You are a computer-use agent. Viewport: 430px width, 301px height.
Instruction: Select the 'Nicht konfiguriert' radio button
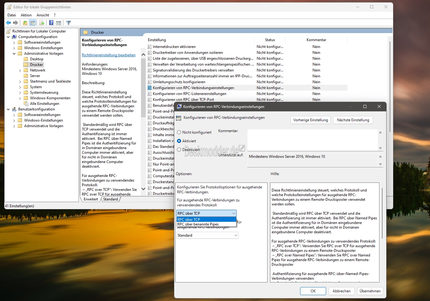tap(179, 132)
